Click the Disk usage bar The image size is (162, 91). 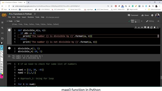137,22
